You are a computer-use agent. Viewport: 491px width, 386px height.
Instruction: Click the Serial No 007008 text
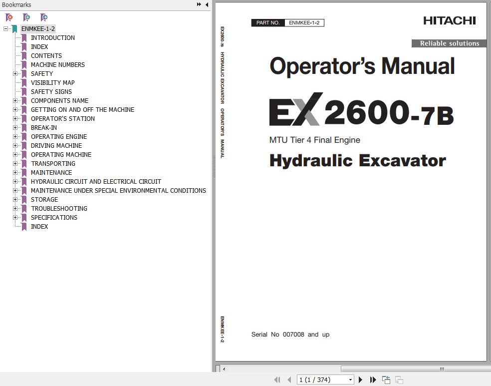click(290, 334)
